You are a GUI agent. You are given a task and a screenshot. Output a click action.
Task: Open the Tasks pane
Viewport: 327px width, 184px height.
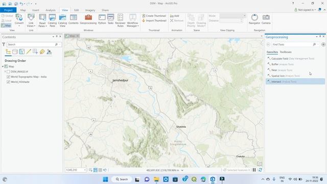click(x=110, y=19)
